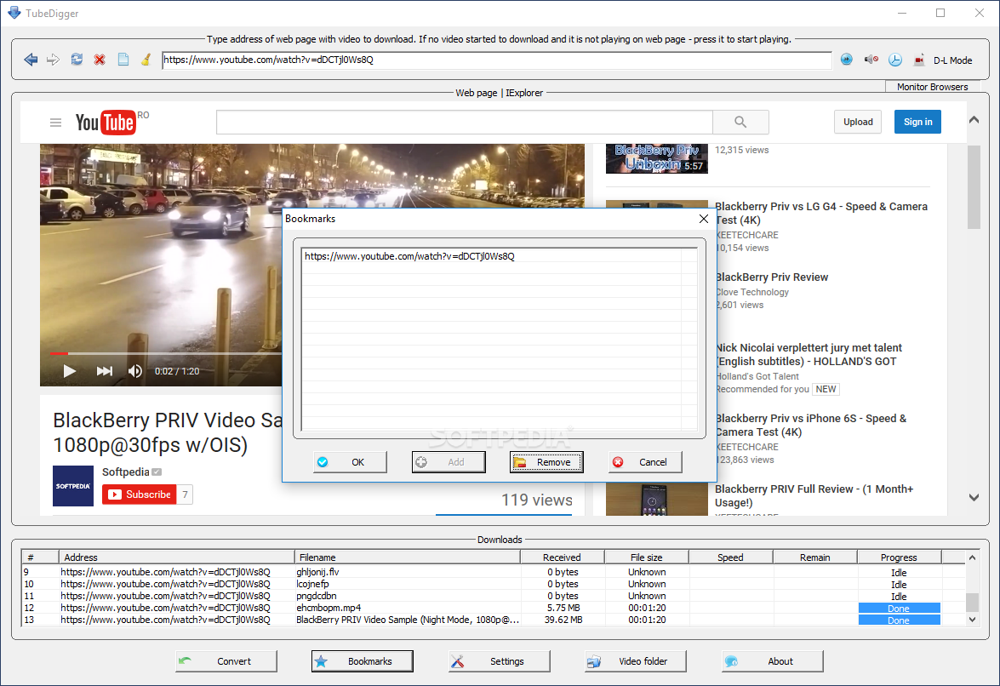Click the web page scroll up arrow

pyautogui.click(x=974, y=120)
